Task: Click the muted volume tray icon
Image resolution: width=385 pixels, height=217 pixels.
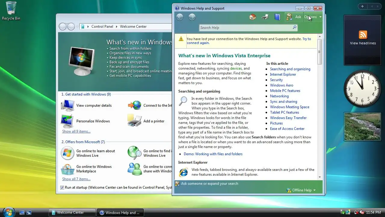Action: (362, 212)
